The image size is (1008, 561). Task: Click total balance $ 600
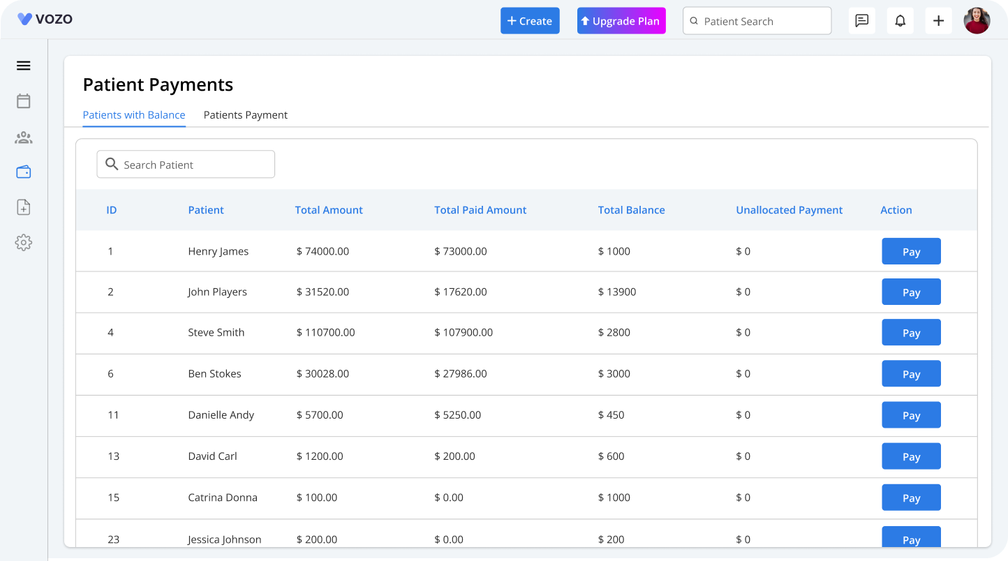[x=611, y=456]
